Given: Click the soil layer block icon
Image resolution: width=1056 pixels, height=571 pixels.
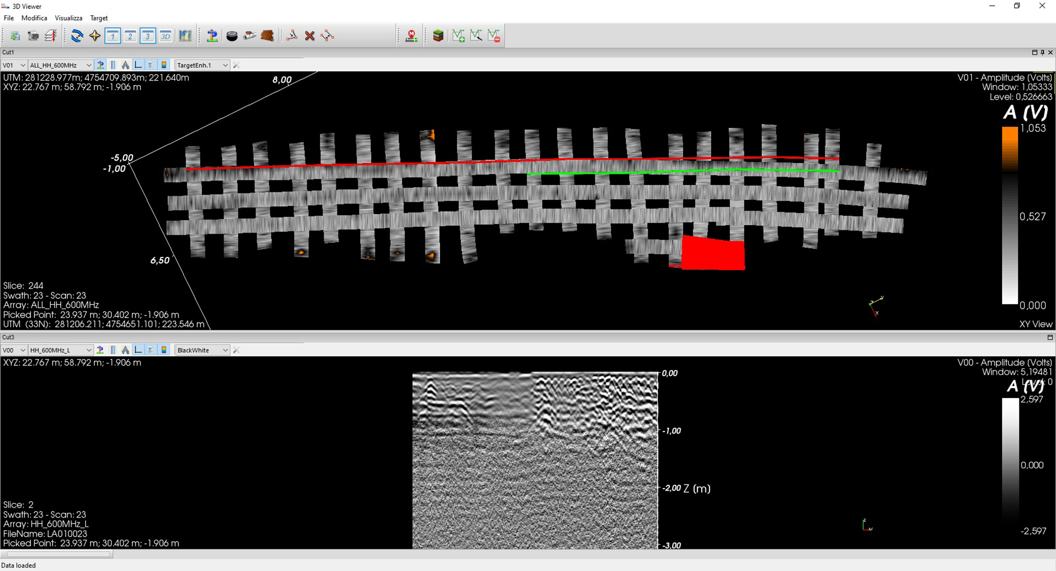Looking at the screenshot, I should pos(438,36).
